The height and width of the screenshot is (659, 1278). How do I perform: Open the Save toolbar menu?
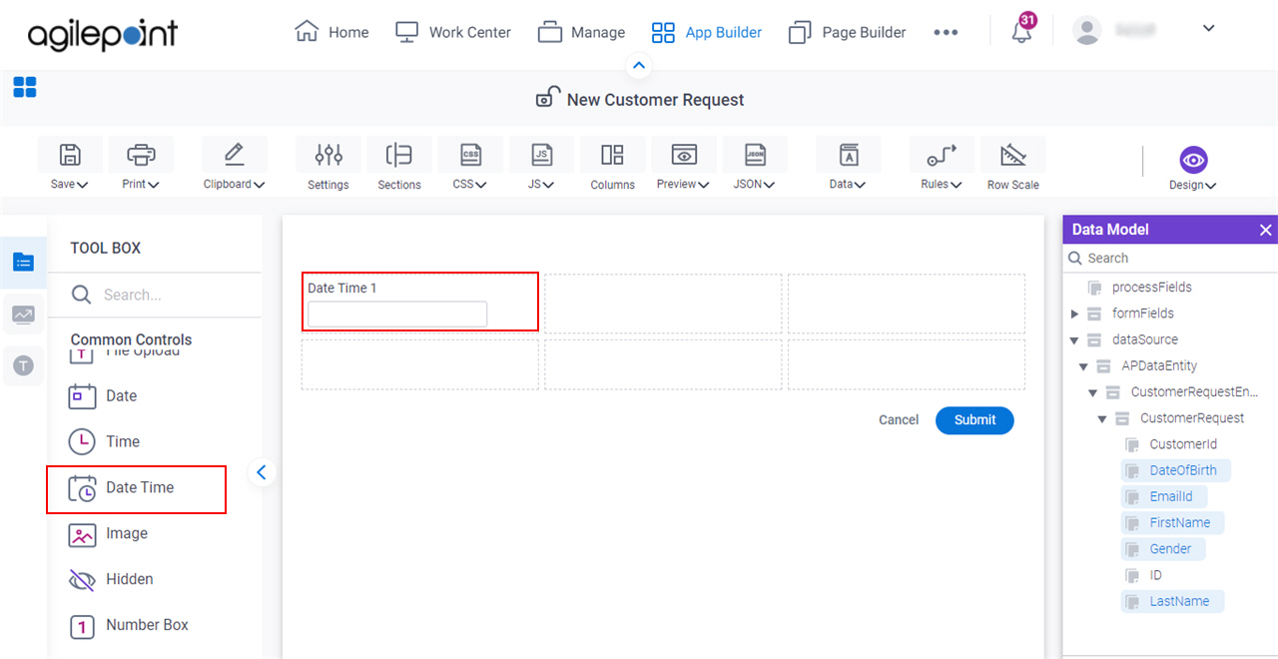tap(70, 165)
